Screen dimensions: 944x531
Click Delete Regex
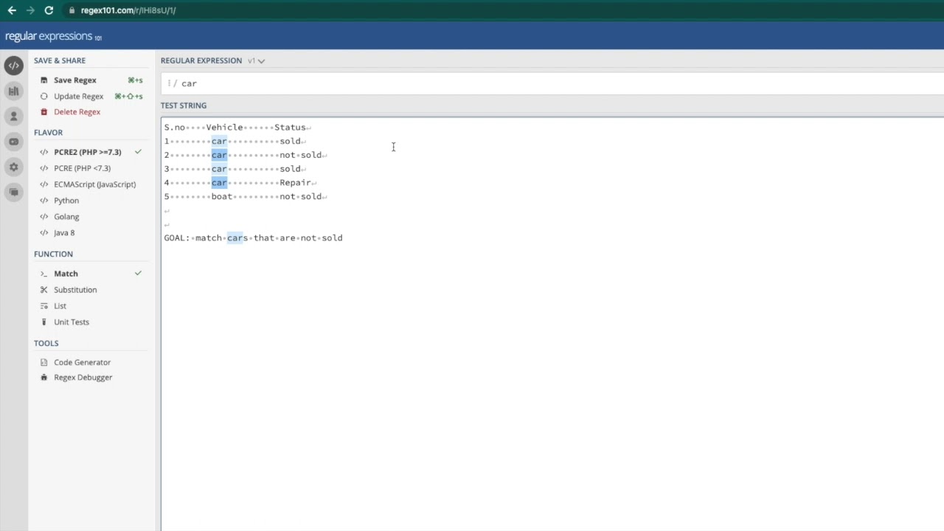77,112
